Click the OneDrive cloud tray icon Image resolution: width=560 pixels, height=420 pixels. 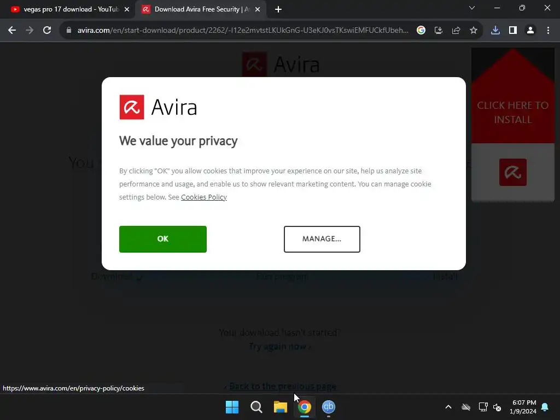coord(466,407)
